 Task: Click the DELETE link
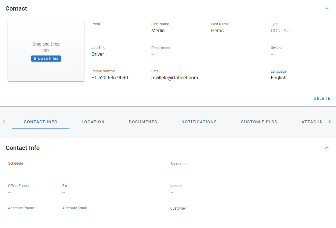pyautogui.click(x=322, y=98)
